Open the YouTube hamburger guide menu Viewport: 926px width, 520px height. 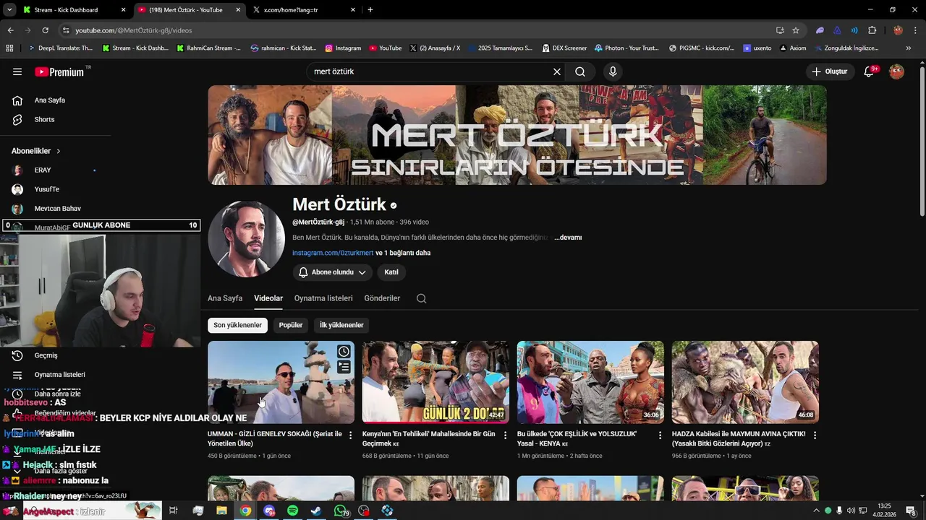(17, 71)
